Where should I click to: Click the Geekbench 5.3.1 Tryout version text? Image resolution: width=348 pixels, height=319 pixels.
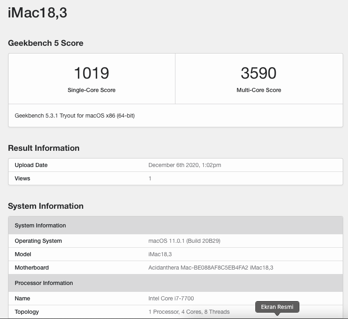(75, 116)
